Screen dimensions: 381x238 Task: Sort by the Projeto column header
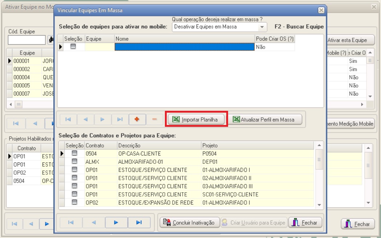pyautogui.click(x=210, y=145)
